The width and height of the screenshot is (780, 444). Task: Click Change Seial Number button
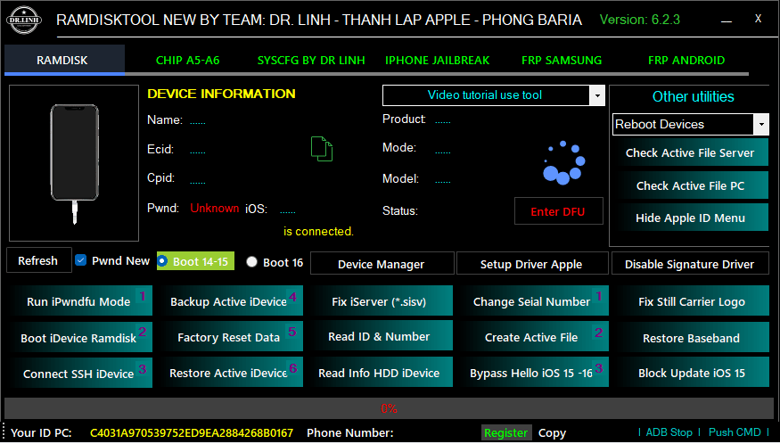(x=533, y=301)
